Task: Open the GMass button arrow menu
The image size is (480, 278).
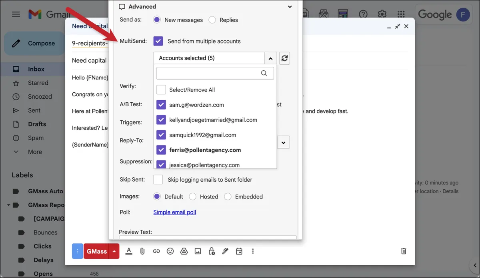Action: (x=114, y=251)
